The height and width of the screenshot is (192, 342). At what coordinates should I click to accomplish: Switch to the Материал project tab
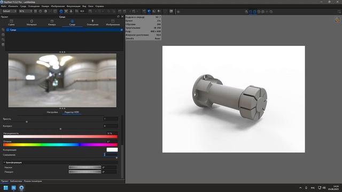[32, 22]
